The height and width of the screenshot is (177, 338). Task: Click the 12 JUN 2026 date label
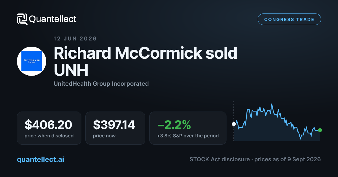(75, 38)
